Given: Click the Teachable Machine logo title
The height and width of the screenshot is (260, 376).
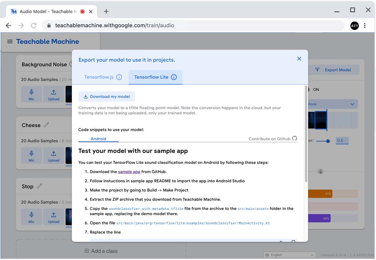Looking at the screenshot, I should (48, 42).
